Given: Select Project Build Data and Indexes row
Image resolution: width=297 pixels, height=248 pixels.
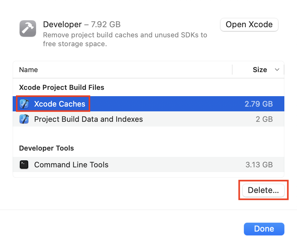Looking at the screenshot, I should pyautogui.click(x=148, y=119).
